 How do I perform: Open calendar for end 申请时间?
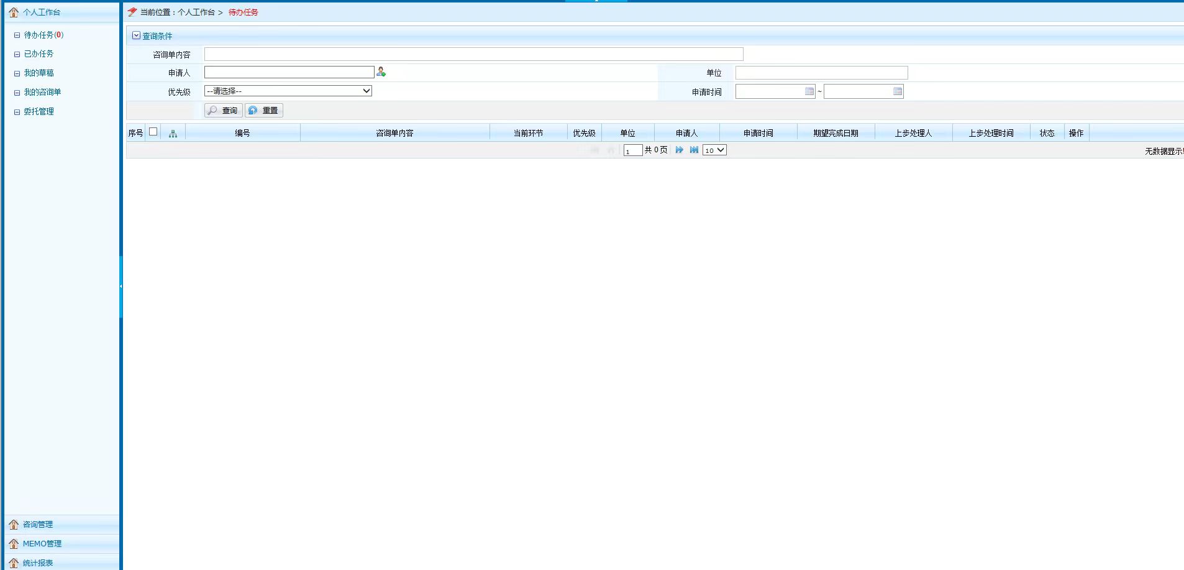(x=897, y=91)
